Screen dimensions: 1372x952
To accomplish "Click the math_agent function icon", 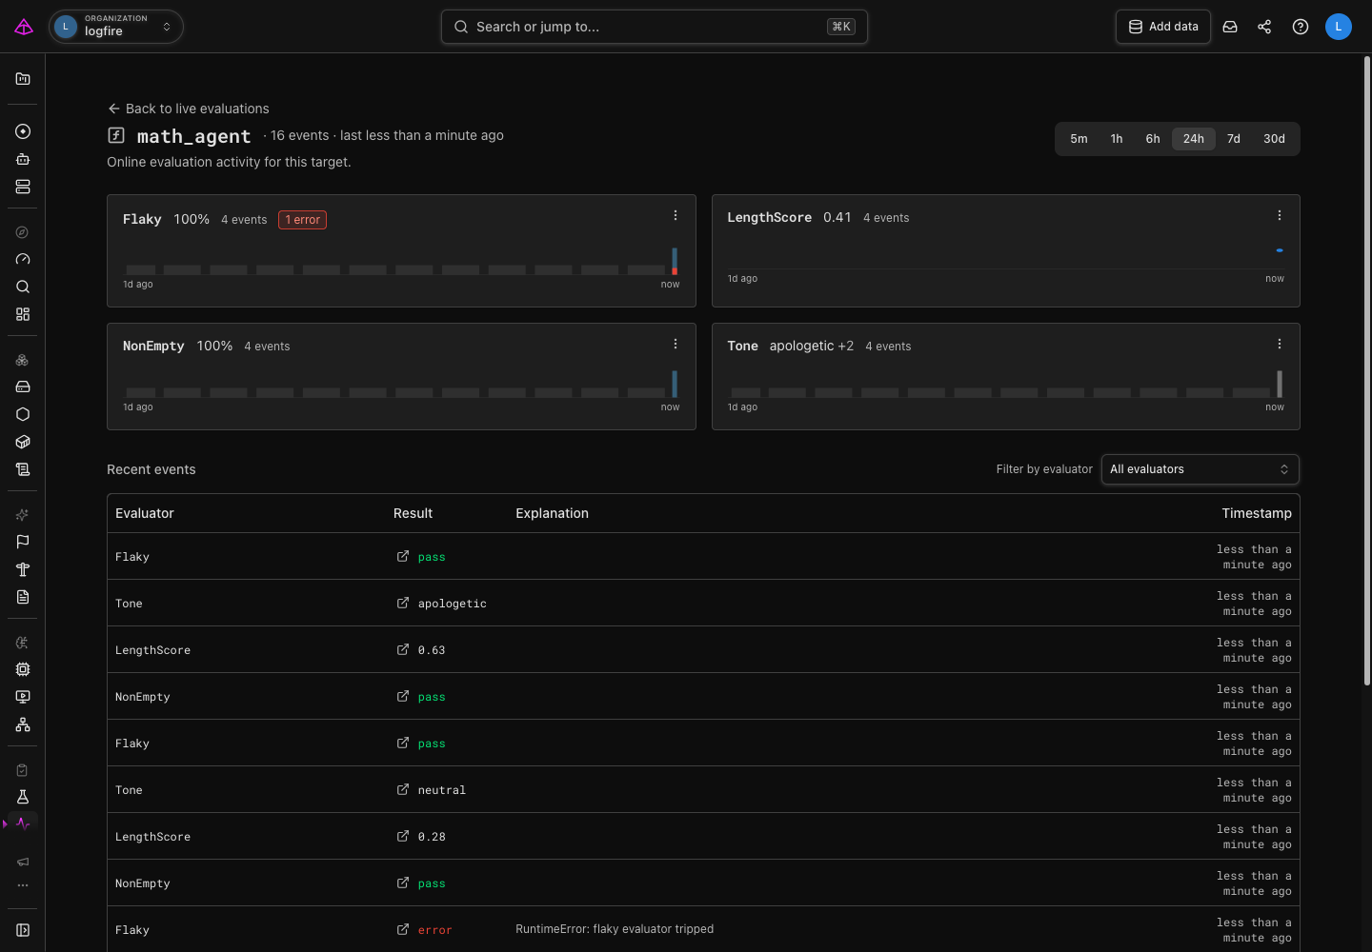I will tap(116, 135).
